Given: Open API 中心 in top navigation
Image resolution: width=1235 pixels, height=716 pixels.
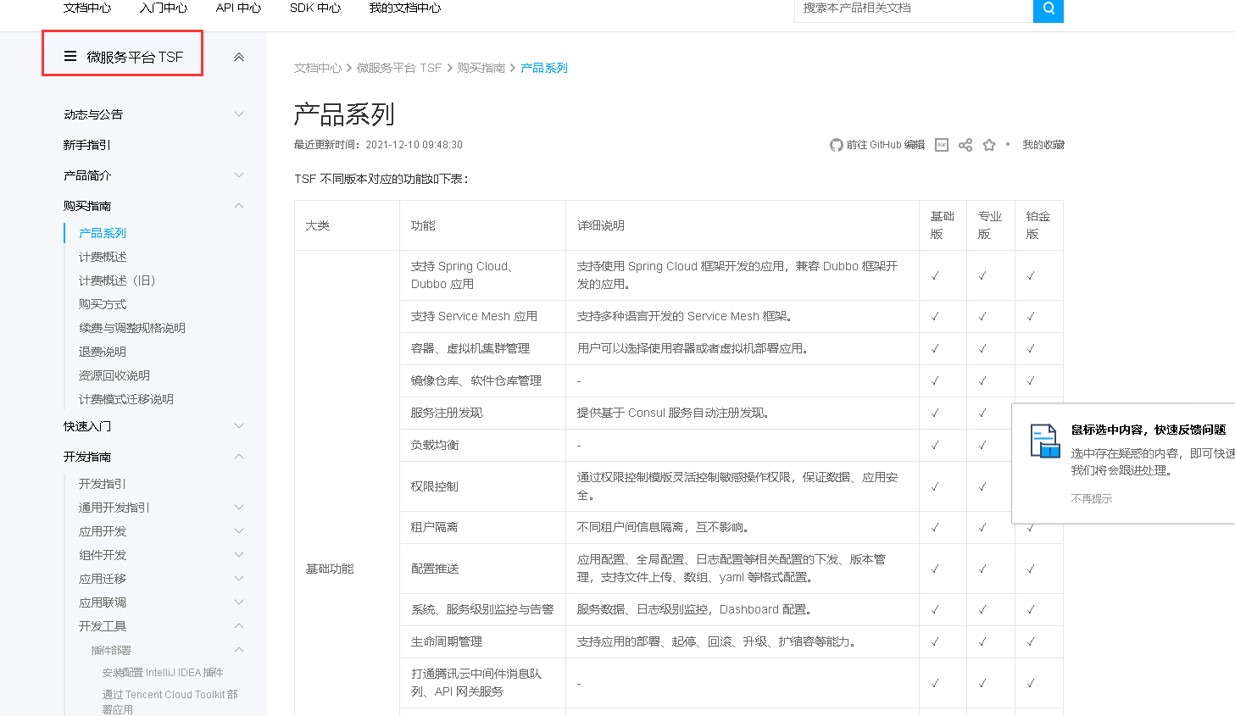Looking at the screenshot, I should point(238,8).
